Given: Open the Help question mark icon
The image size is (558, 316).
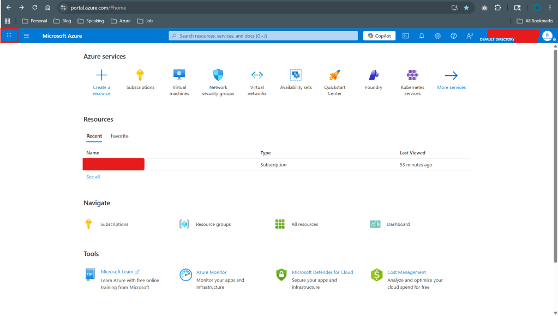Looking at the screenshot, I should click(454, 35).
